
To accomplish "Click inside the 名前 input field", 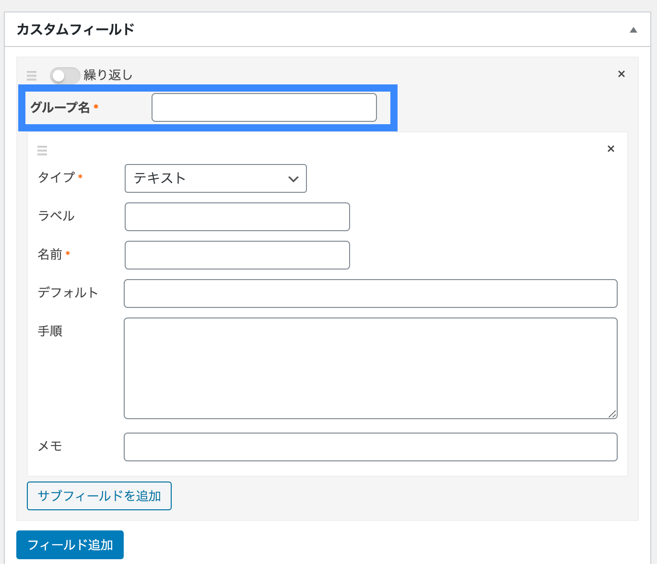I will (x=237, y=255).
